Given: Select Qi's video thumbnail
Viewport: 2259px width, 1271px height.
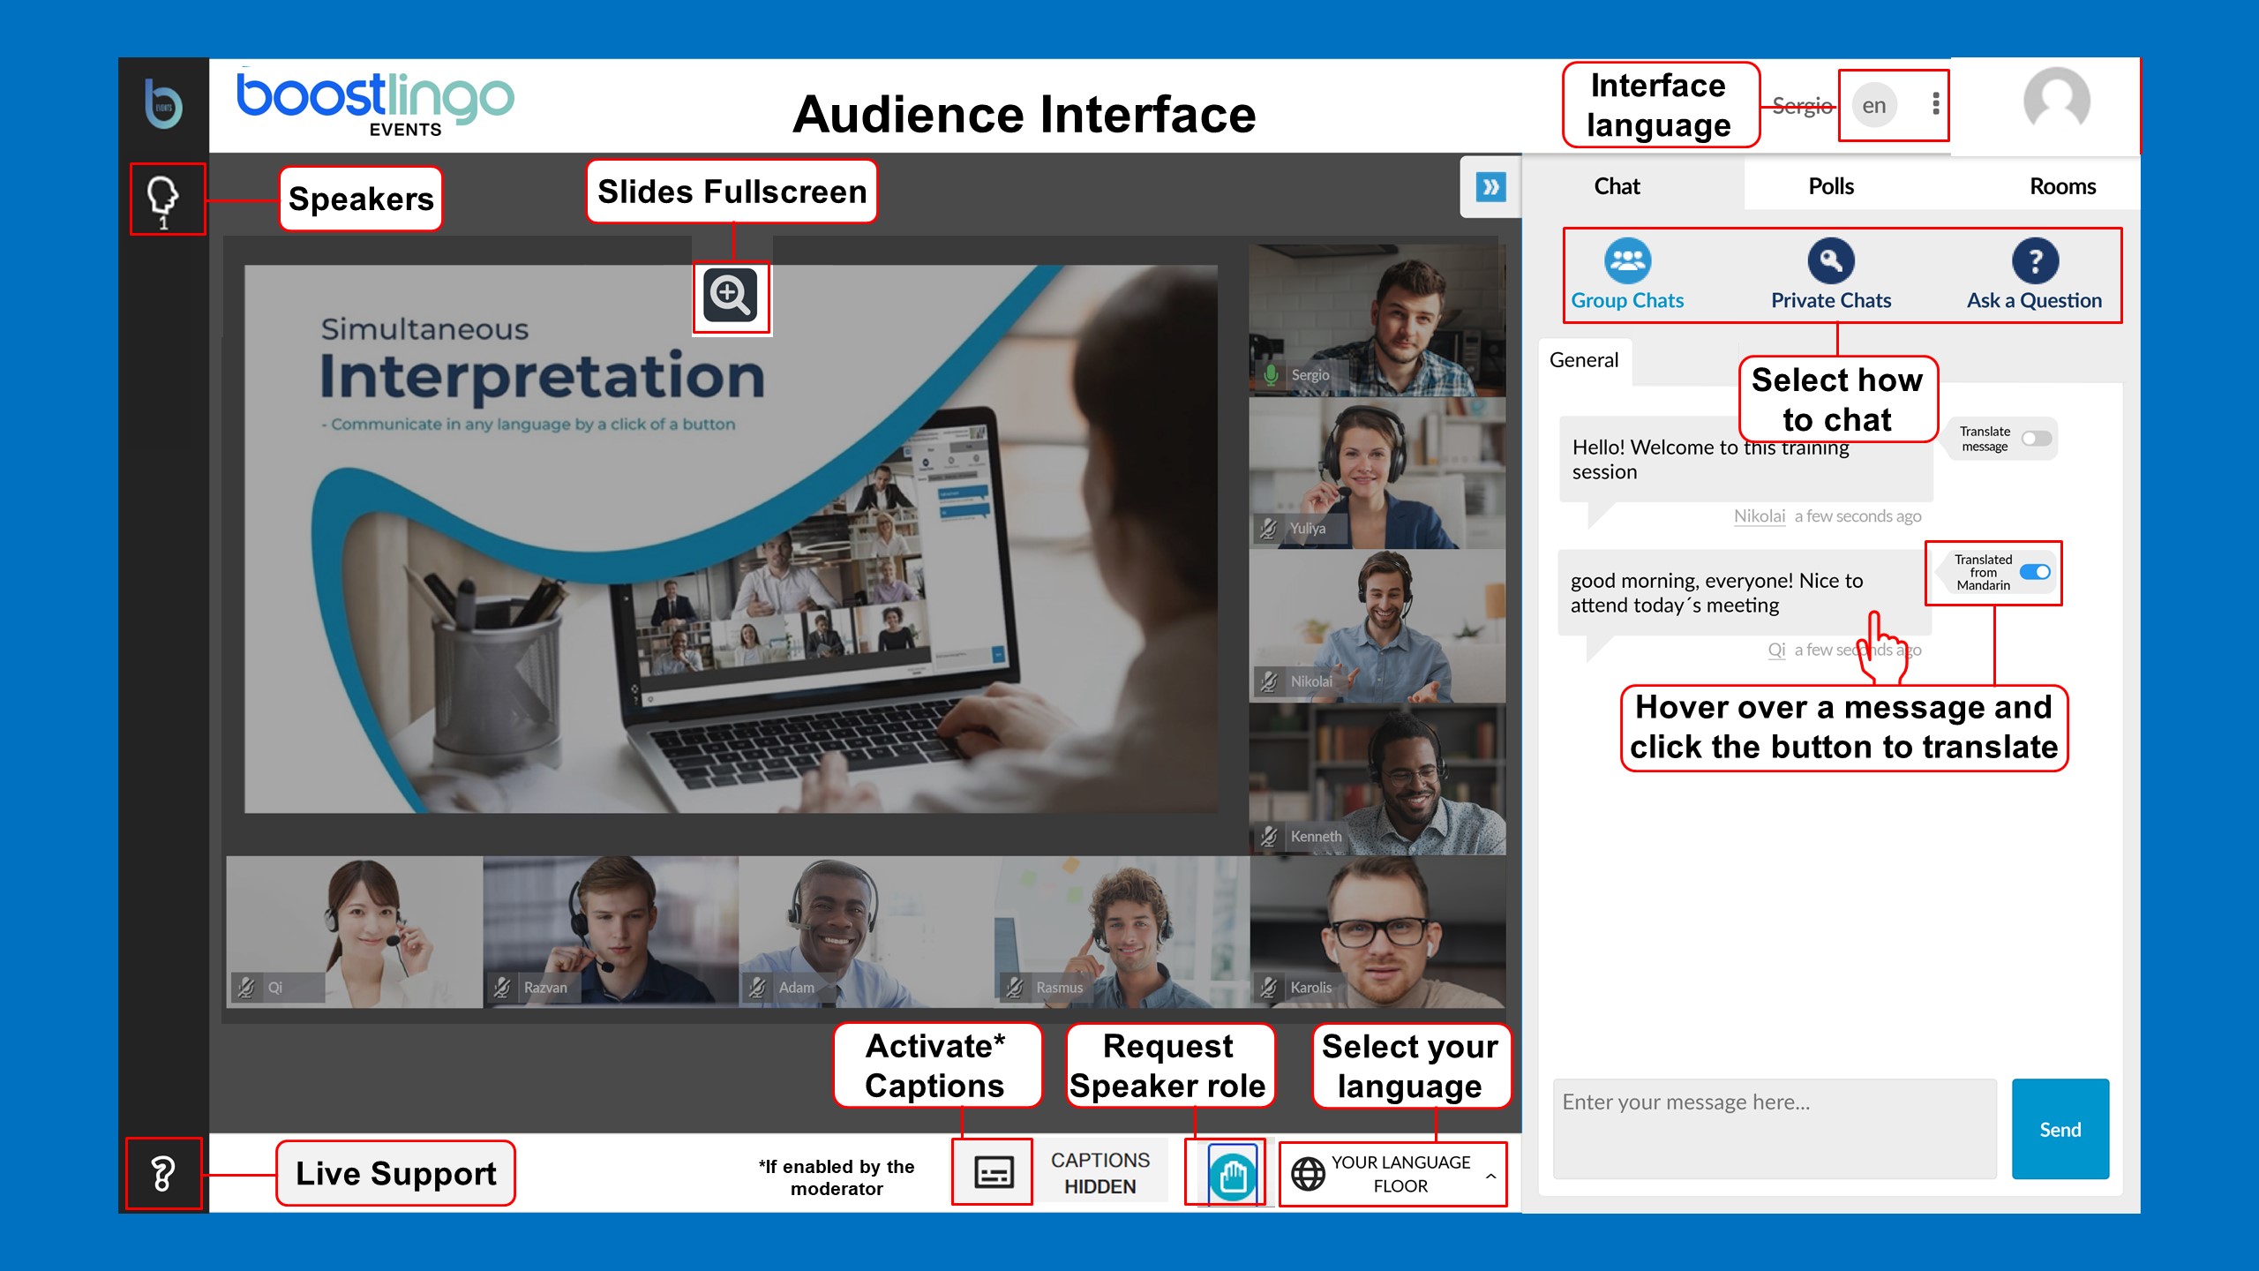Looking at the screenshot, I should click(354, 931).
